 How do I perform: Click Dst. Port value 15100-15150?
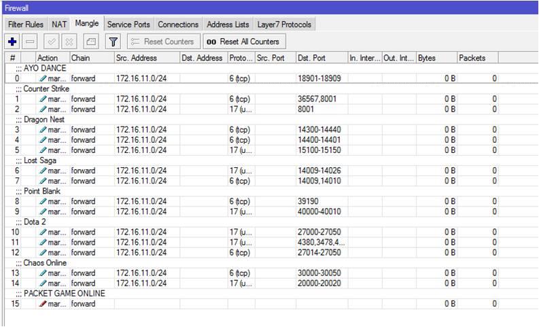(x=319, y=150)
